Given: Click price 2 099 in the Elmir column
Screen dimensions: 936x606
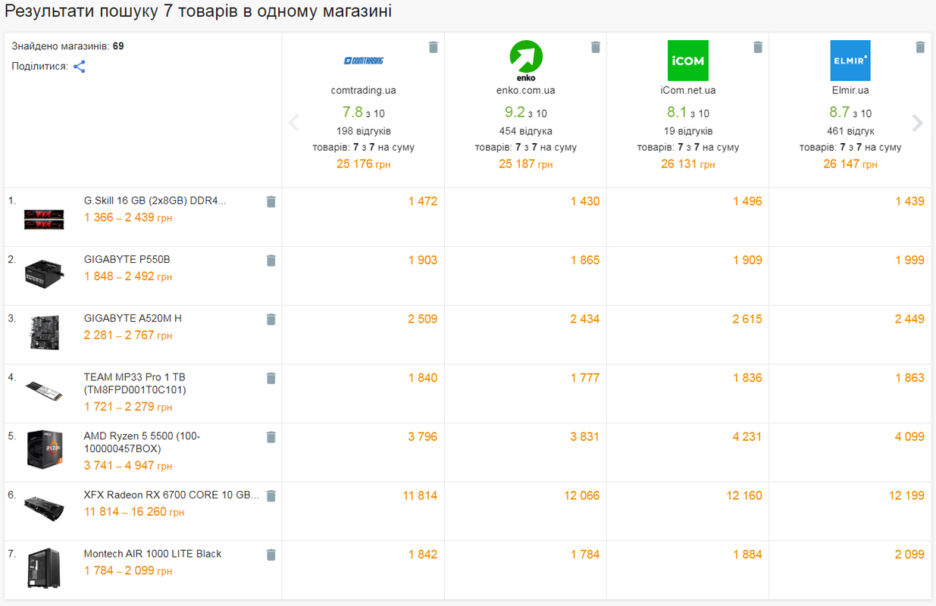Looking at the screenshot, I should 909,555.
